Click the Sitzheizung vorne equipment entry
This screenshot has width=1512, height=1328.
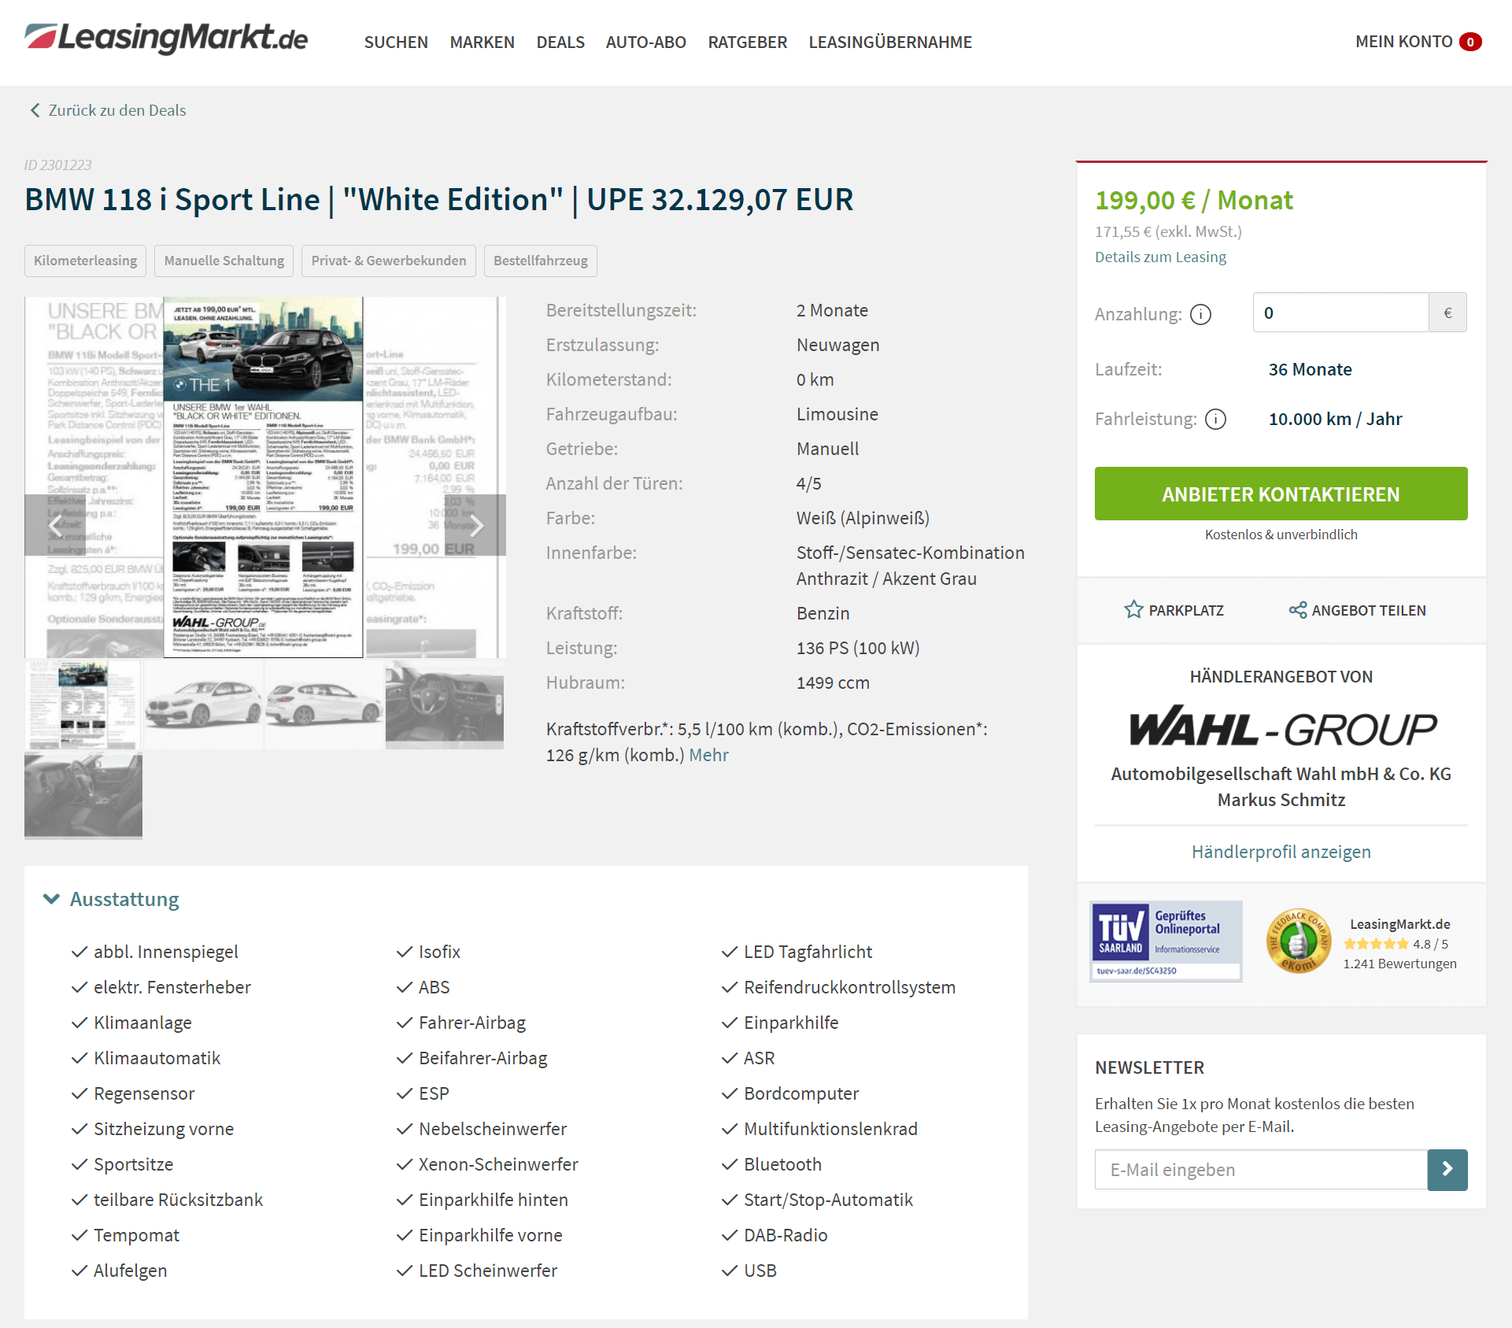click(164, 1129)
